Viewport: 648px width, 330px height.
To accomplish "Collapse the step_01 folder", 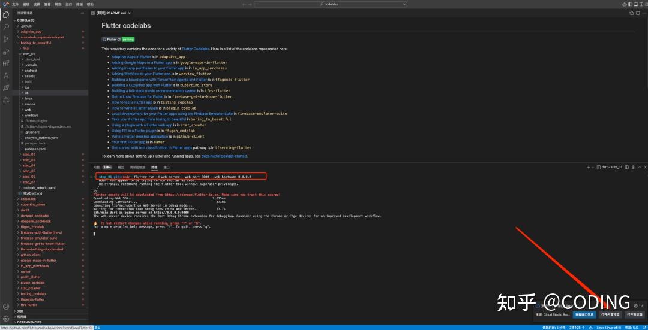I will point(50,54).
